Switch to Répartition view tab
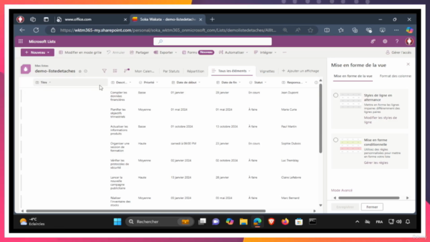This screenshot has height=242, width=430. (x=196, y=71)
